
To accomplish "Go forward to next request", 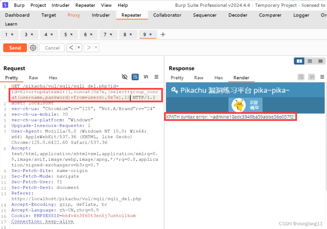I will click(89, 48).
